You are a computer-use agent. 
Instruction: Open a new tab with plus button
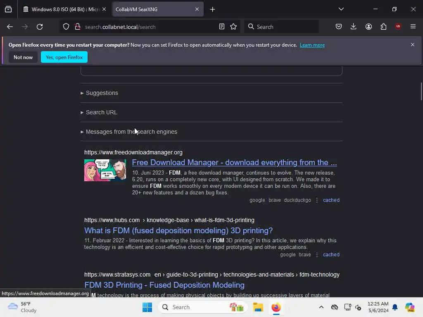pos(213,9)
